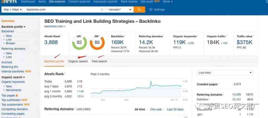Click the 3,888 Ahrefs Rank value

51,42
